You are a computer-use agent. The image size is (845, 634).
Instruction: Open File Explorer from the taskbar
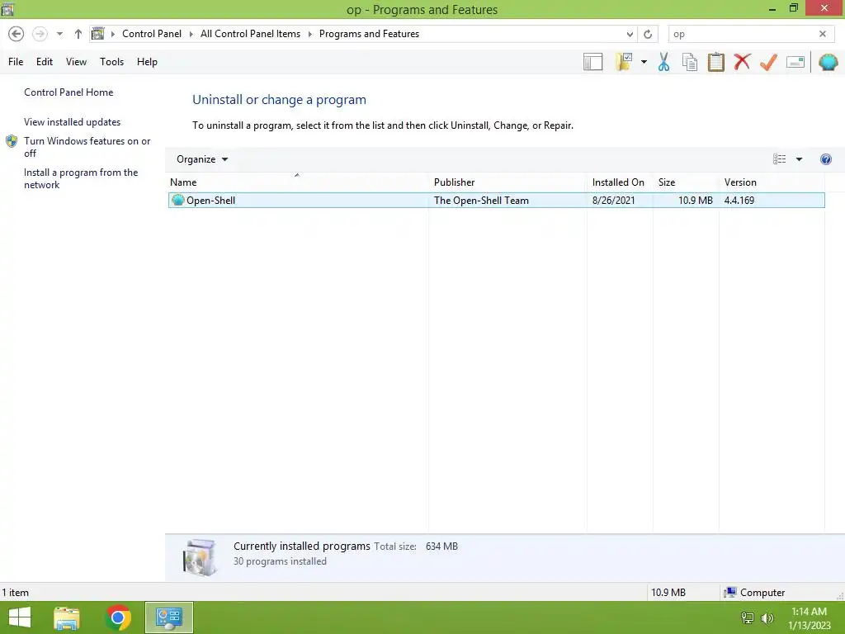(x=67, y=617)
